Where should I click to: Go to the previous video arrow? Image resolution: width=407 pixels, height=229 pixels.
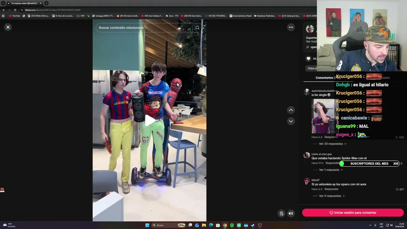[x=291, y=110]
